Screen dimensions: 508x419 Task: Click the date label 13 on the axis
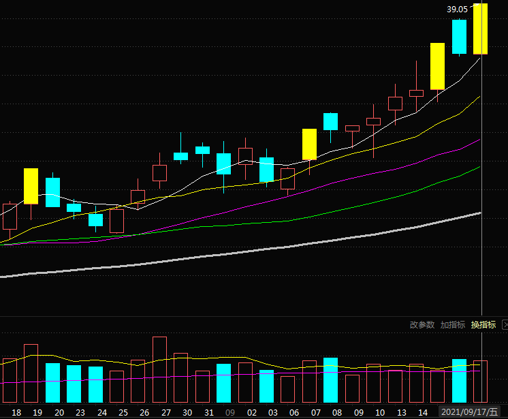point(401,412)
